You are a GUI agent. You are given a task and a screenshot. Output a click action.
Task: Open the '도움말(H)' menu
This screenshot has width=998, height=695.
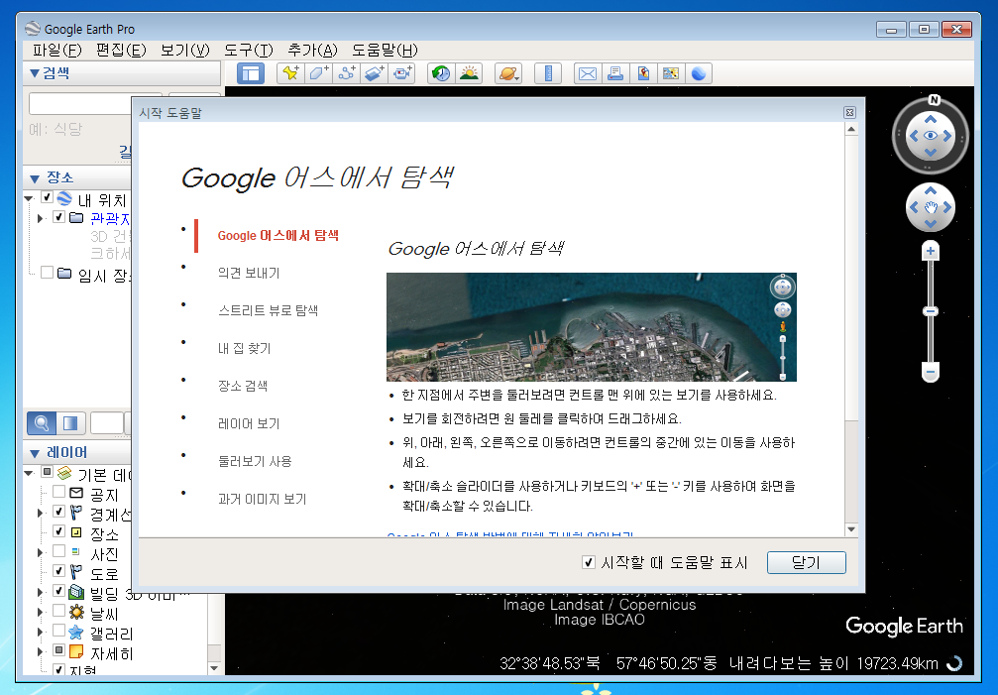(386, 50)
